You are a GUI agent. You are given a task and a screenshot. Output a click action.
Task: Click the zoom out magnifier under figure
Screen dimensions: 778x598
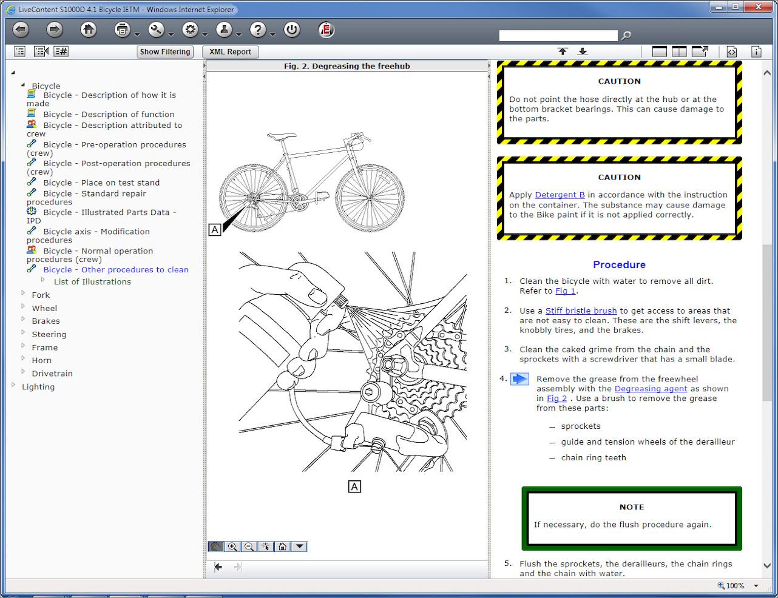click(x=249, y=546)
